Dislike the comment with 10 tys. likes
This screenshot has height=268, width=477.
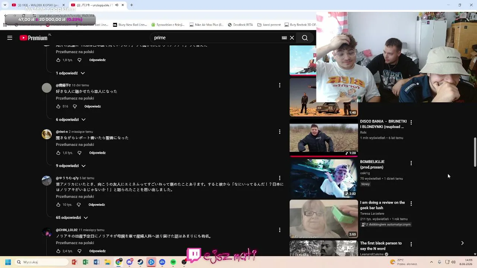coord(79,205)
